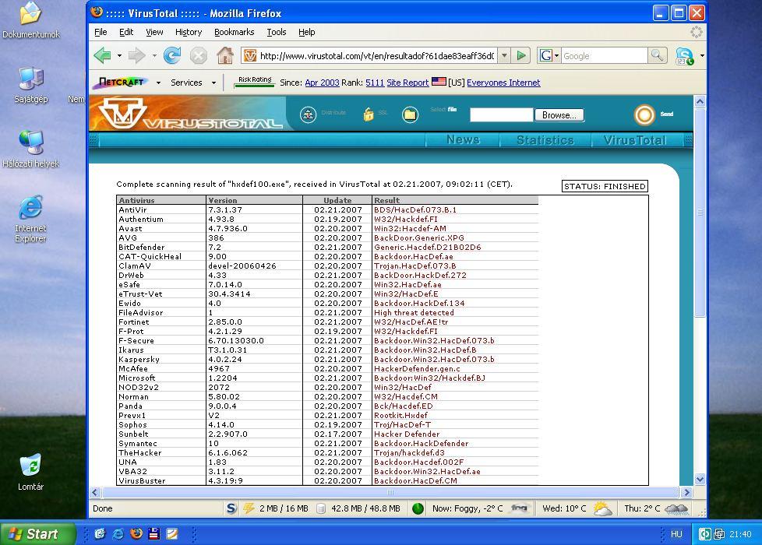Screen dimensions: 762x545
Task: Click the Rootkit.Hxdef result text
Action: click(400, 415)
